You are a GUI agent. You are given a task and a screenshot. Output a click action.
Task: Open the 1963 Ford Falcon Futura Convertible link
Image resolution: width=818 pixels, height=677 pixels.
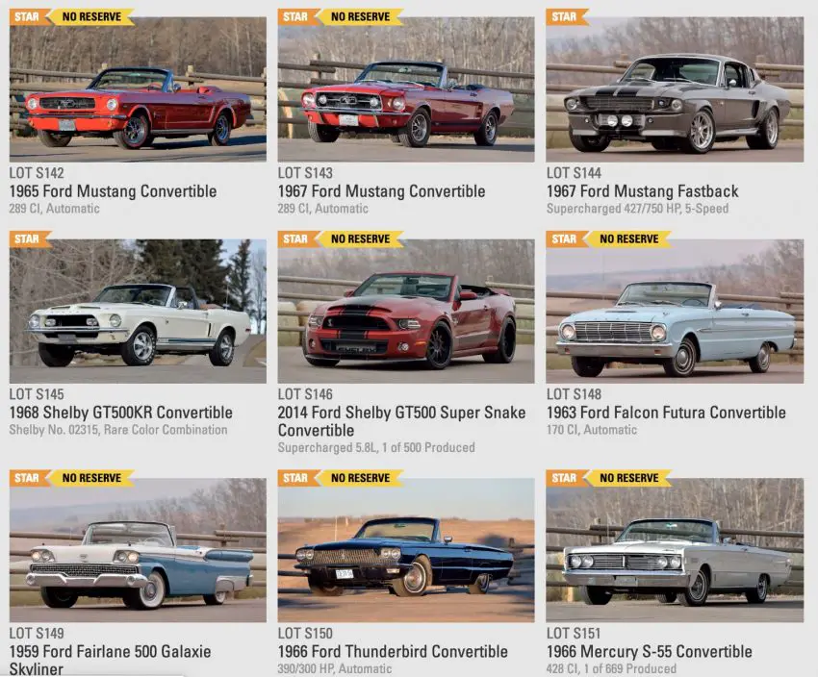(666, 413)
